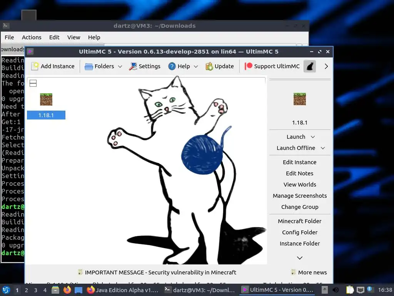Click Support UltimMC Patreon button

click(x=272, y=66)
